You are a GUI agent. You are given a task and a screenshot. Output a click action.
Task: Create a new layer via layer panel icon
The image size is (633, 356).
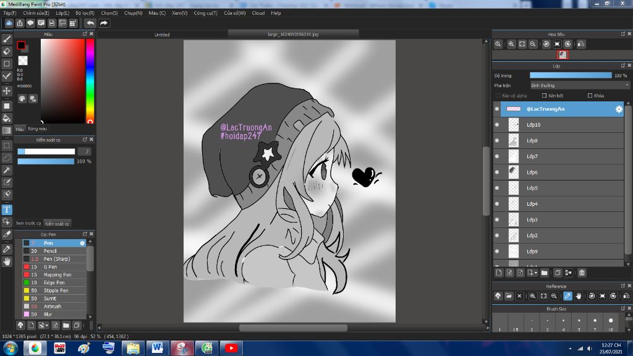pyautogui.click(x=499, y=273)
